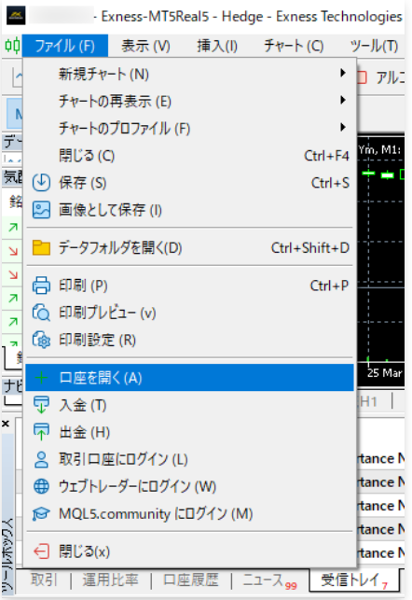Click the アル toolbar button beside red icon
412x600 pixels.
[389, 77]
